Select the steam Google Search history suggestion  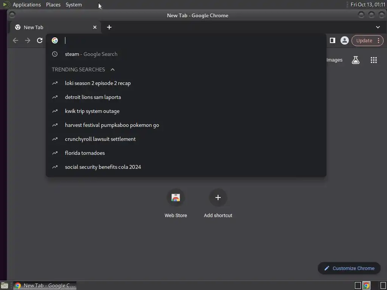(x=186, y=54)
